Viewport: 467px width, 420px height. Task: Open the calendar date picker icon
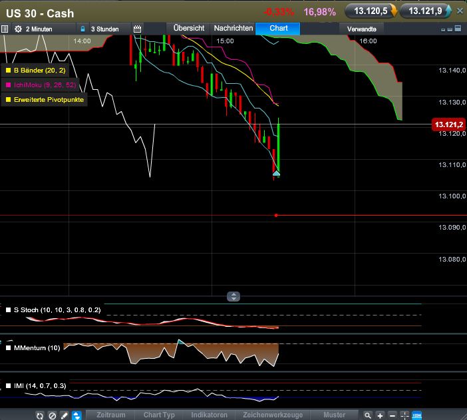(137, 29)
